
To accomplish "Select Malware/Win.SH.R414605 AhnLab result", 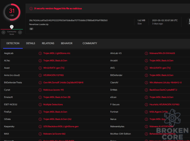I will 162,53.
